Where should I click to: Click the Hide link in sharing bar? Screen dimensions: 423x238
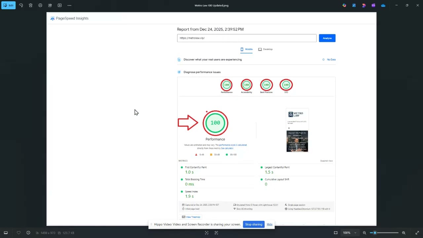pyautogui.click(x=270, y=224)
